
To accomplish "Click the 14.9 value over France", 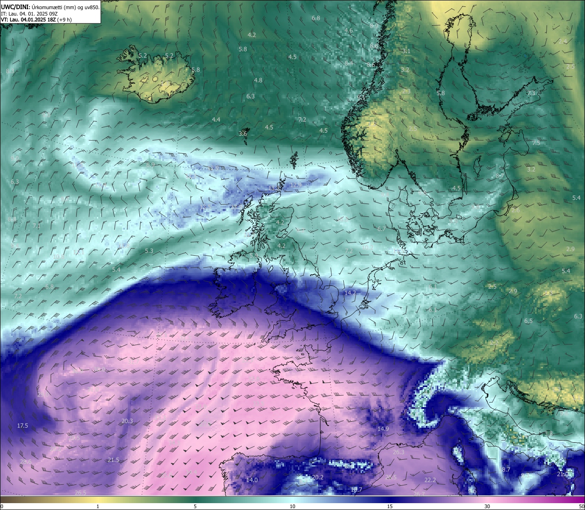I will tap(383, 429).
